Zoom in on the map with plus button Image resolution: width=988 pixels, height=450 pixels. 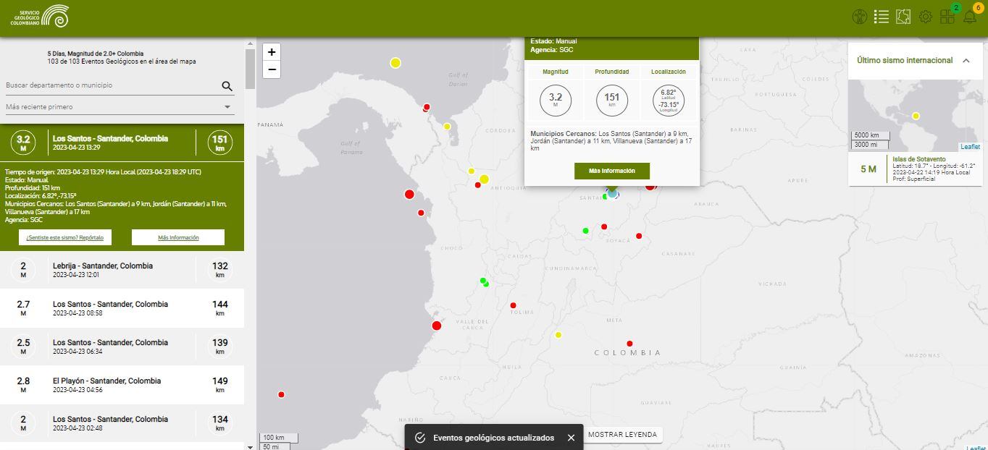(272, 52)
